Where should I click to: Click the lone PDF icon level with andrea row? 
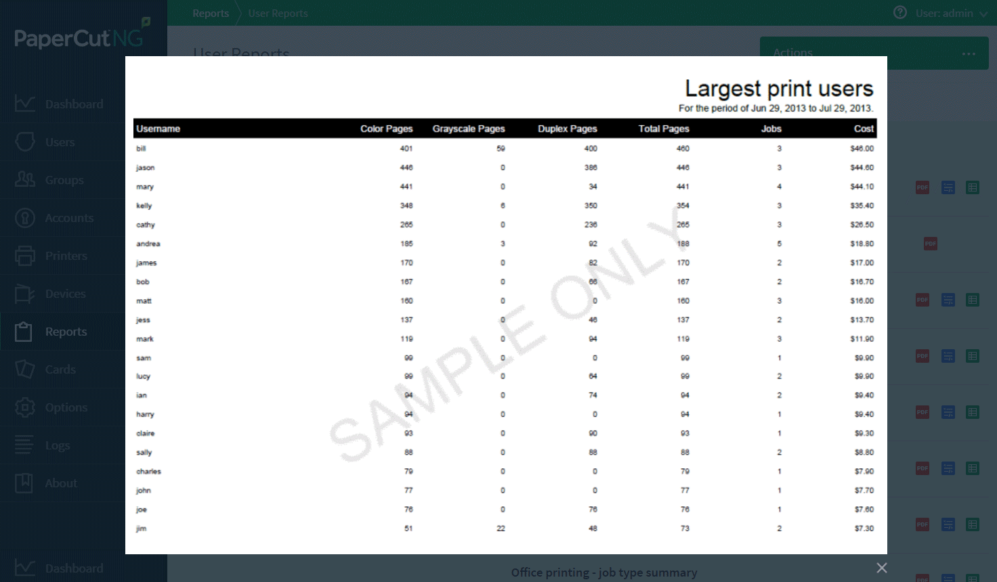931,244
